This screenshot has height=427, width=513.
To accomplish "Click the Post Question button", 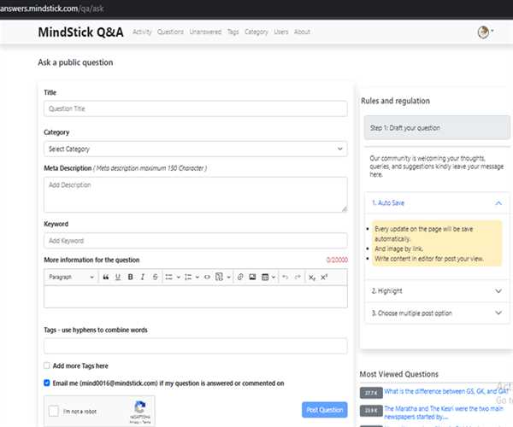I will [325, 410].
